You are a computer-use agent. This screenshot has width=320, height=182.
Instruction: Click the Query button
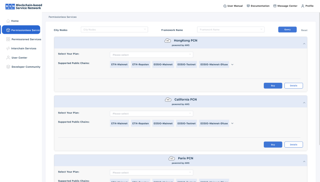(288, 29)
